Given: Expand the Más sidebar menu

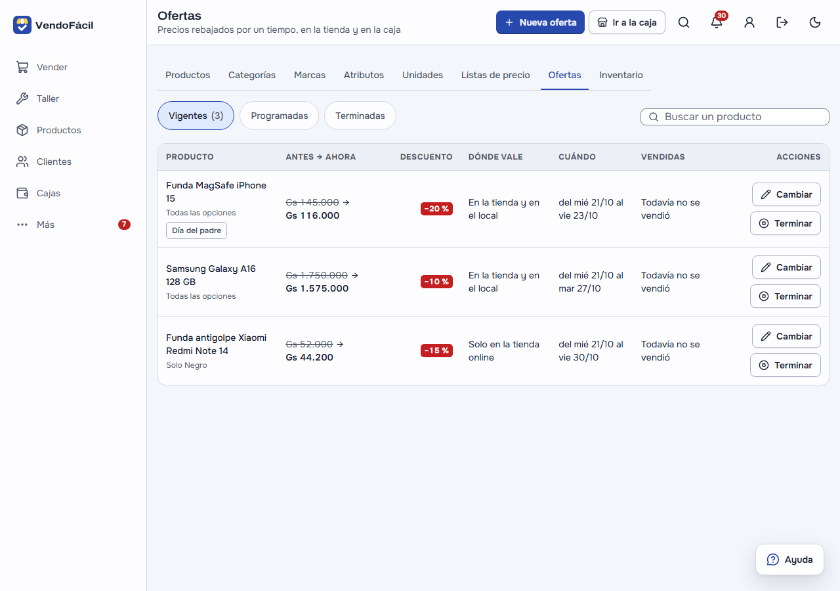Looking at the screenshot, I should click(x=73, y=225).
